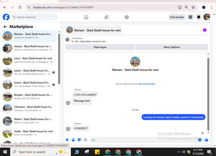Screen dimensions: 216x156
Task: Bookmark this page with star icon
Action: [193, 7]
